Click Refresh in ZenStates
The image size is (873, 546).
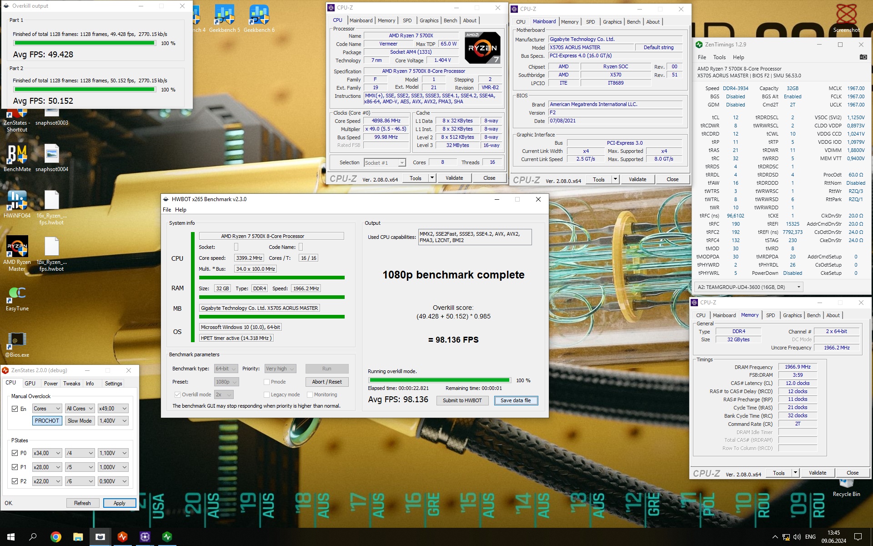[x=82, y=503]
